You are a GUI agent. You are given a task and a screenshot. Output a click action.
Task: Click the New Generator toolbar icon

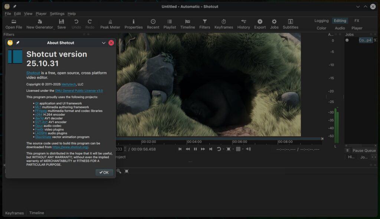(40, 23)
